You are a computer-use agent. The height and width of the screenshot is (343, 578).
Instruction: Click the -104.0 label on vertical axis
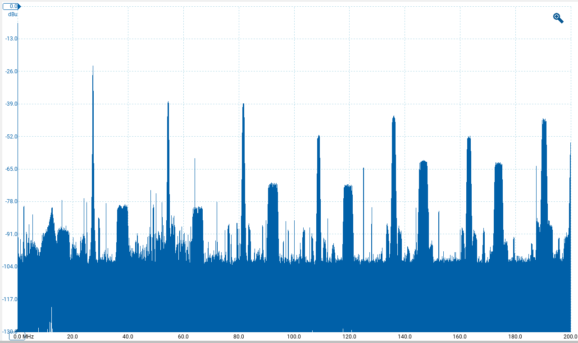click(x=9, y=267)
